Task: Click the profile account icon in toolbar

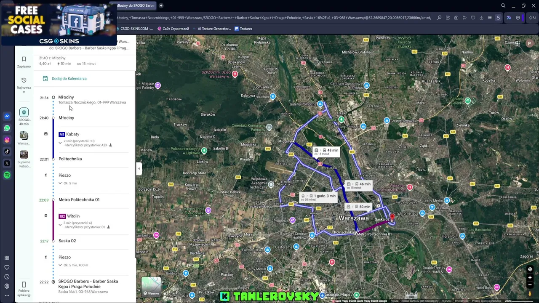Action: coord(498,18)
